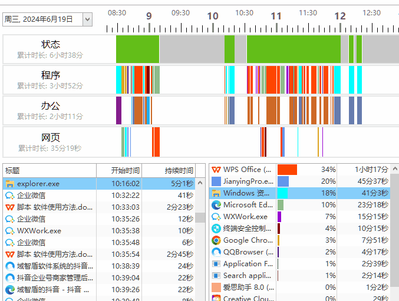The height and width of the screenshot is (301, 399).
Task: Select the 程序 timeline row label
Action: (x=50, y=75)
